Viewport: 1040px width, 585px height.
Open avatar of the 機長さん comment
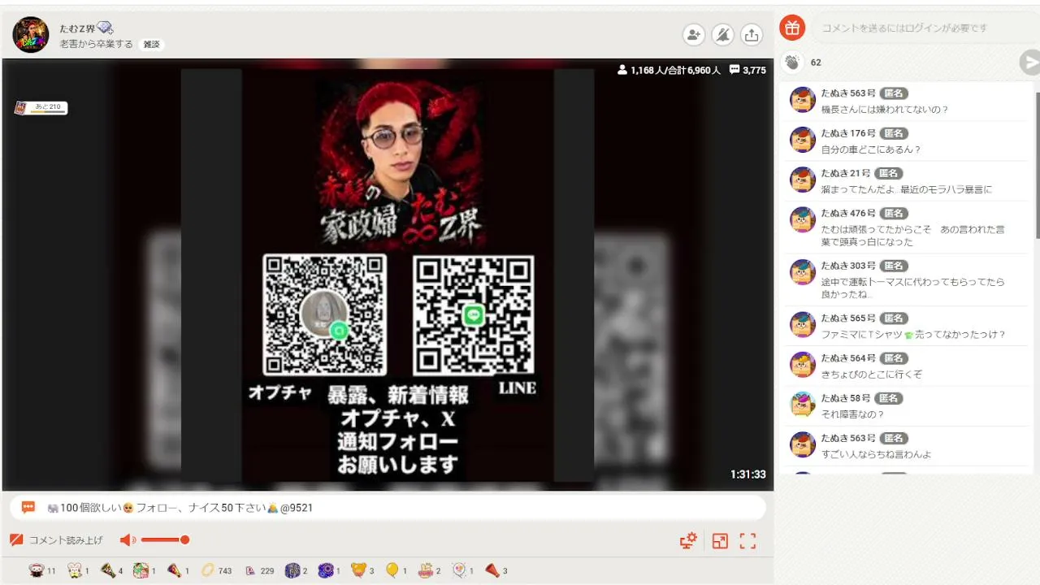(x=803, y=100)
